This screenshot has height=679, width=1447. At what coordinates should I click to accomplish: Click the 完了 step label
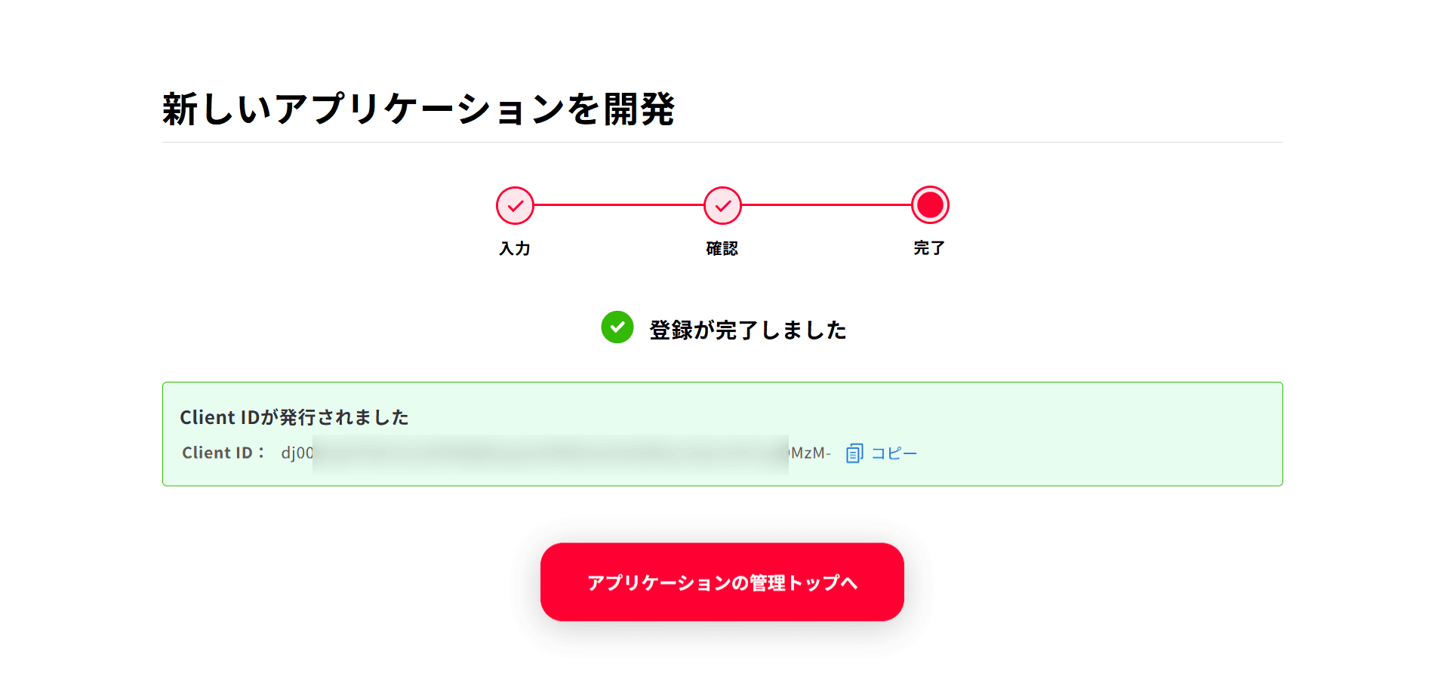pyautogui.click(x=929, y=248)
